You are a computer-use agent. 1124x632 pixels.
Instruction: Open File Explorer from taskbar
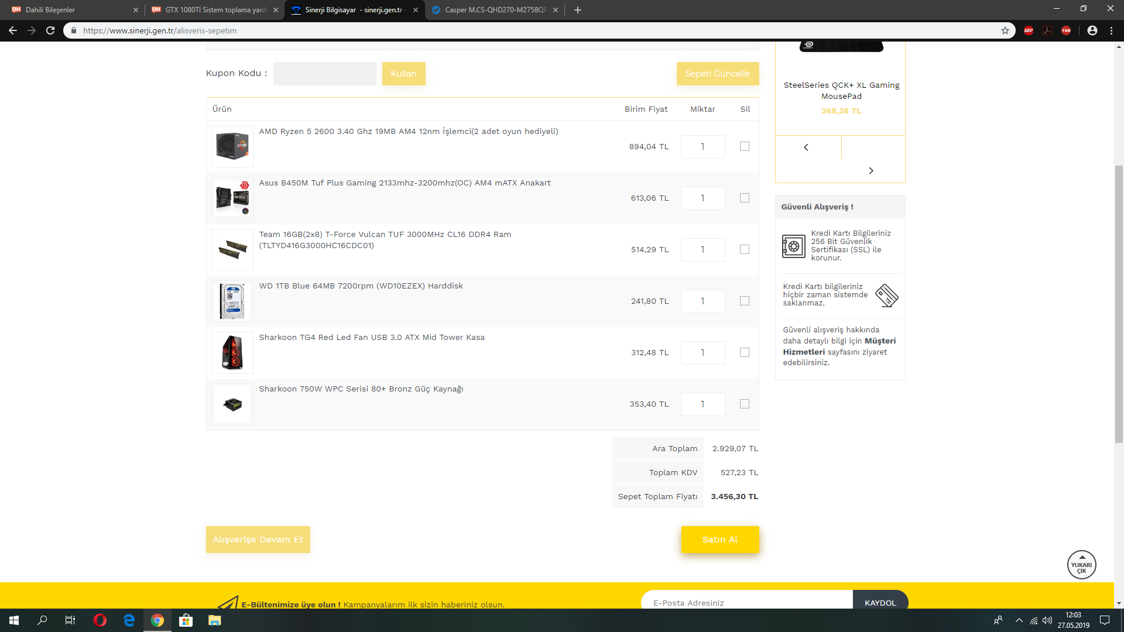[x=215, y=620]
